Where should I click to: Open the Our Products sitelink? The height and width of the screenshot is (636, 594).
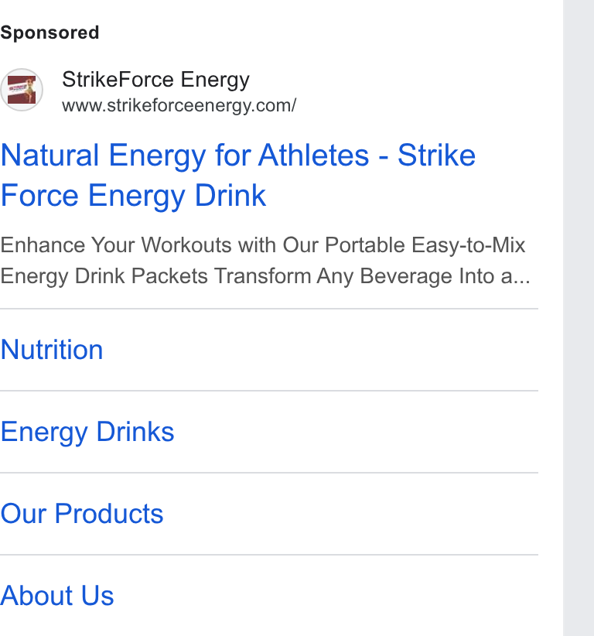pos(82,514)
